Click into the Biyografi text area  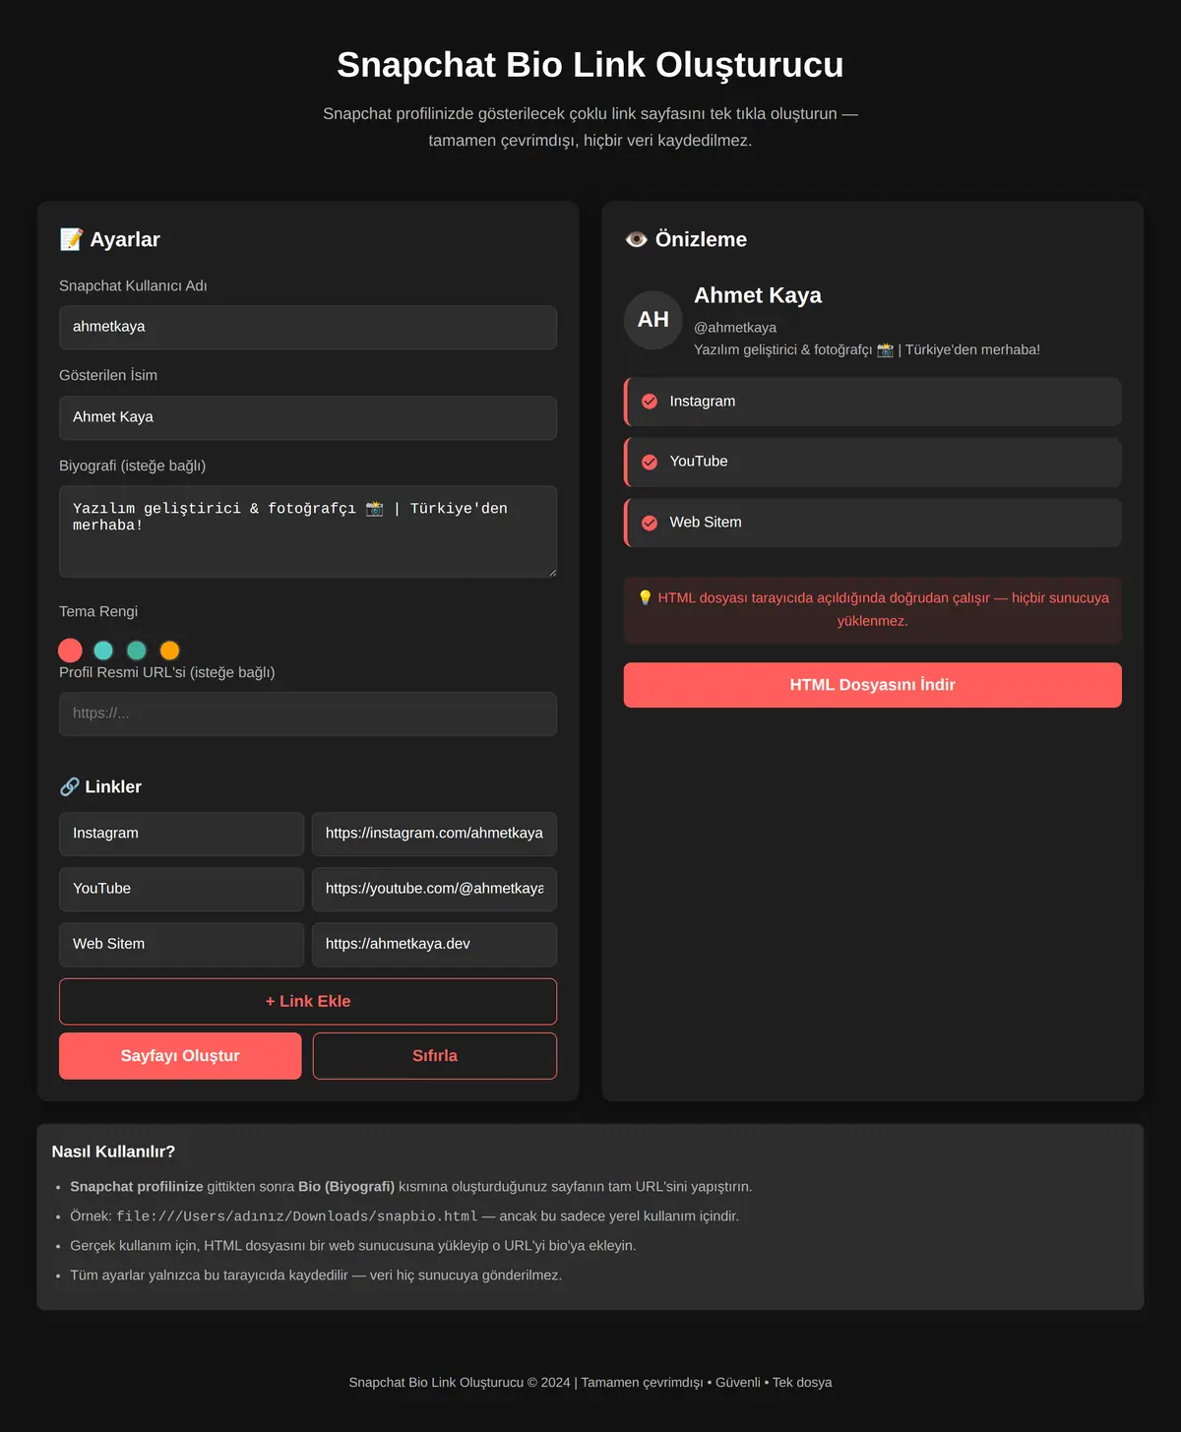(x=308, y=531)
